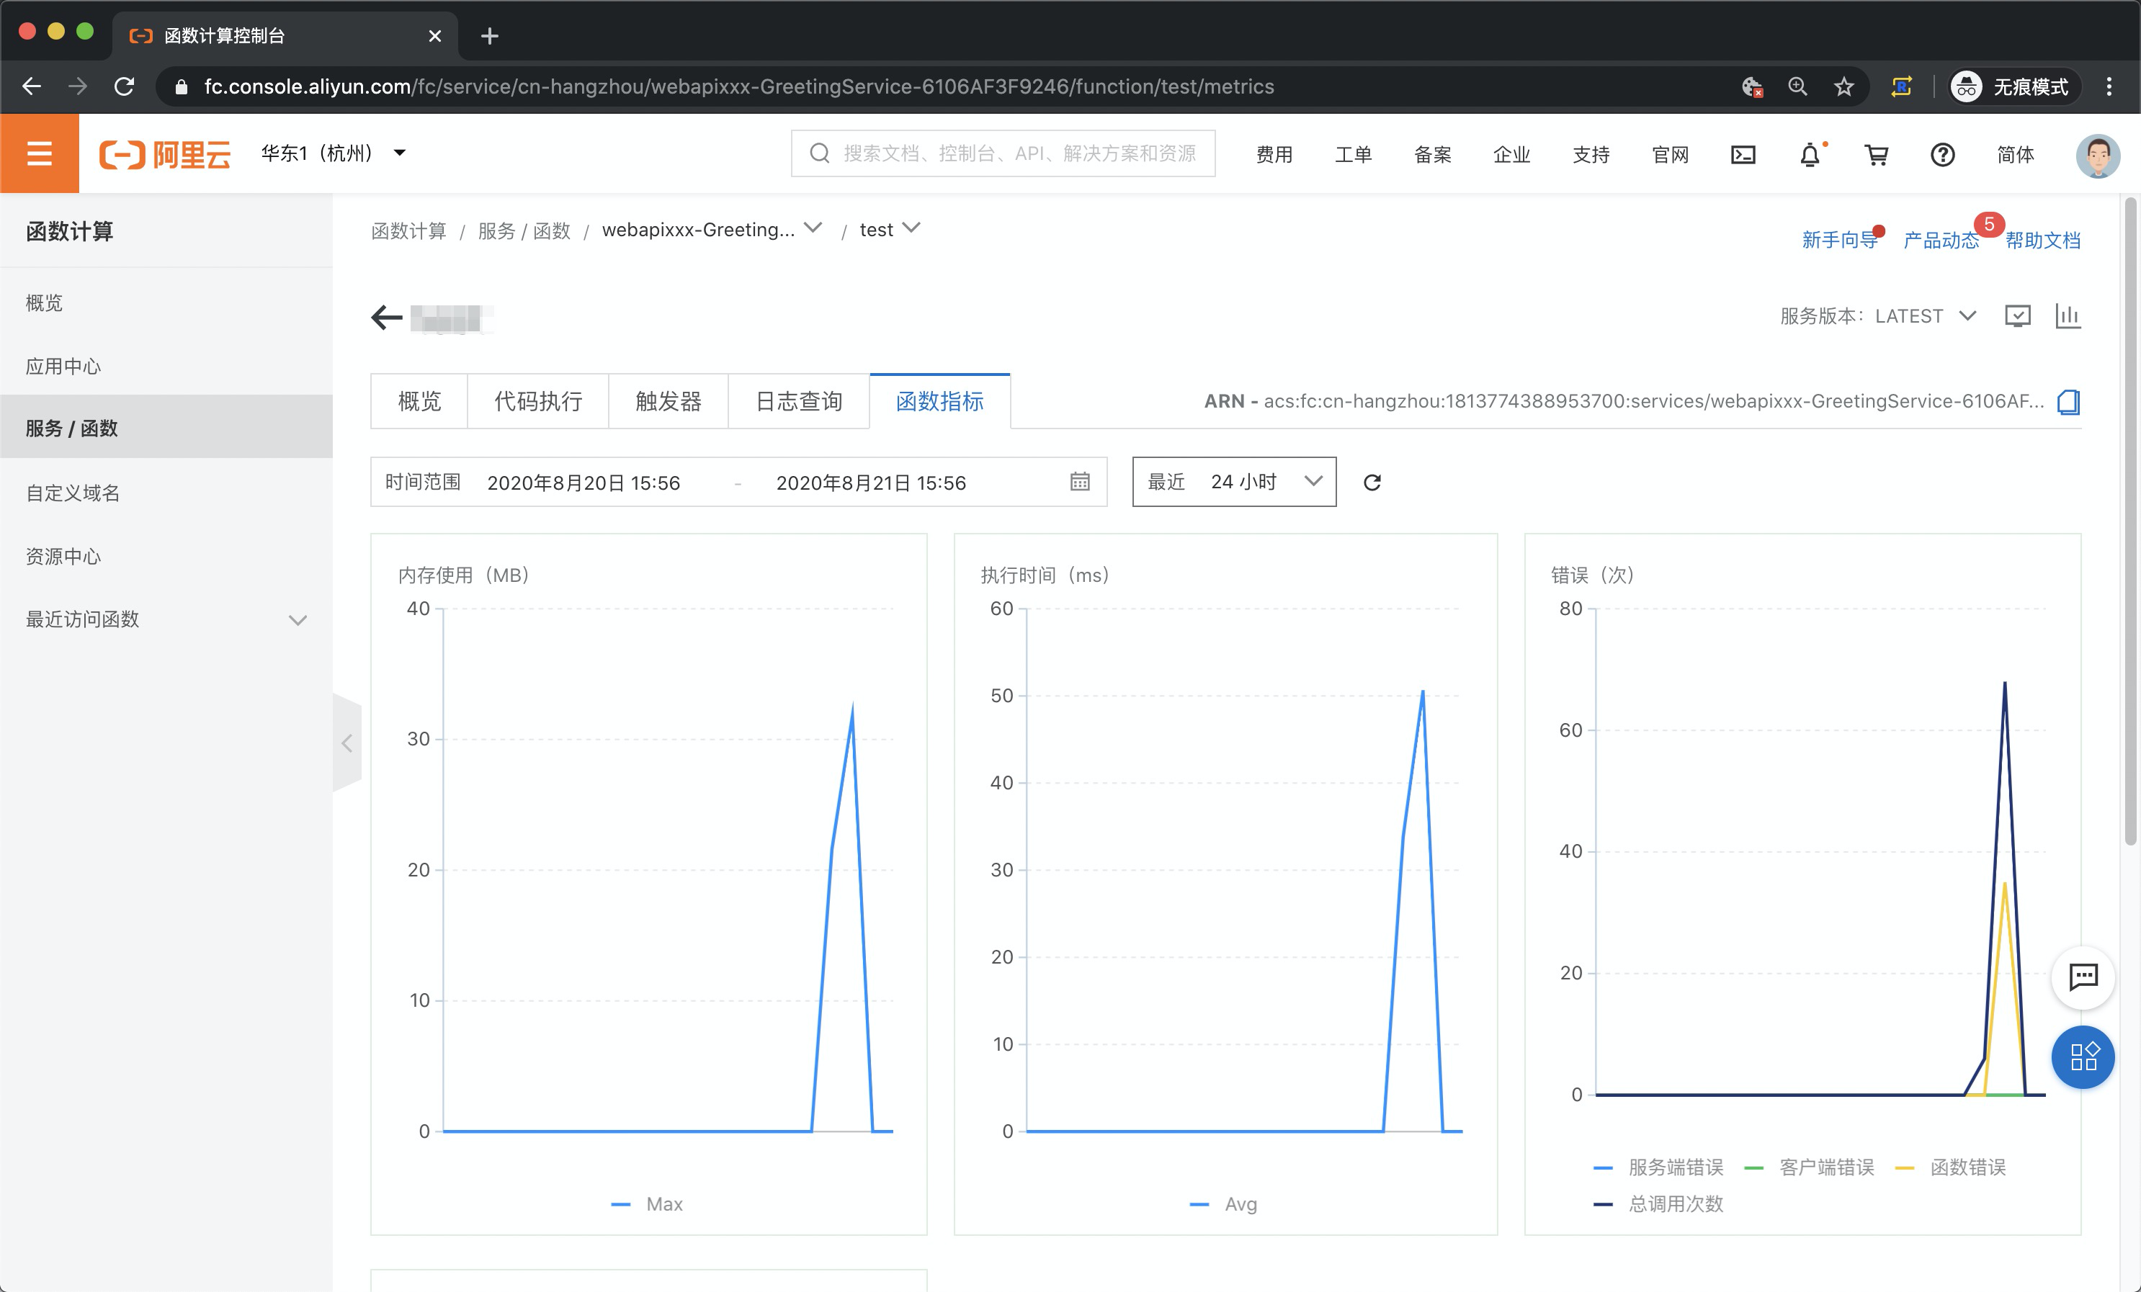Click the console search input field

[x=1004, y=154]
